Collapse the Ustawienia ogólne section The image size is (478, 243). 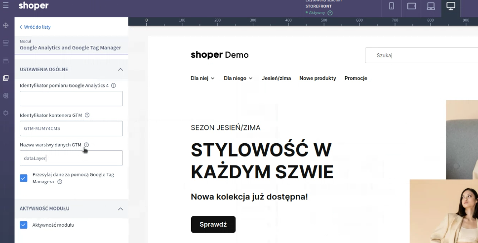click(x=120, y=70)
